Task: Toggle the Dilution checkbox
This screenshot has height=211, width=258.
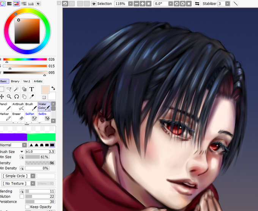Action: (x=22, y=196)
